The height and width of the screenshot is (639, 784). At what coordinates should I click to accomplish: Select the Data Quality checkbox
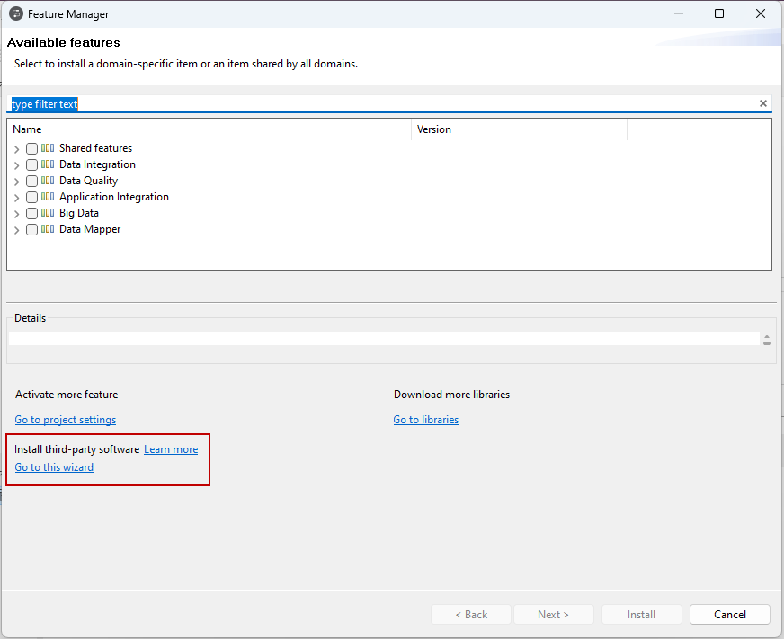(x=31, y=181)
